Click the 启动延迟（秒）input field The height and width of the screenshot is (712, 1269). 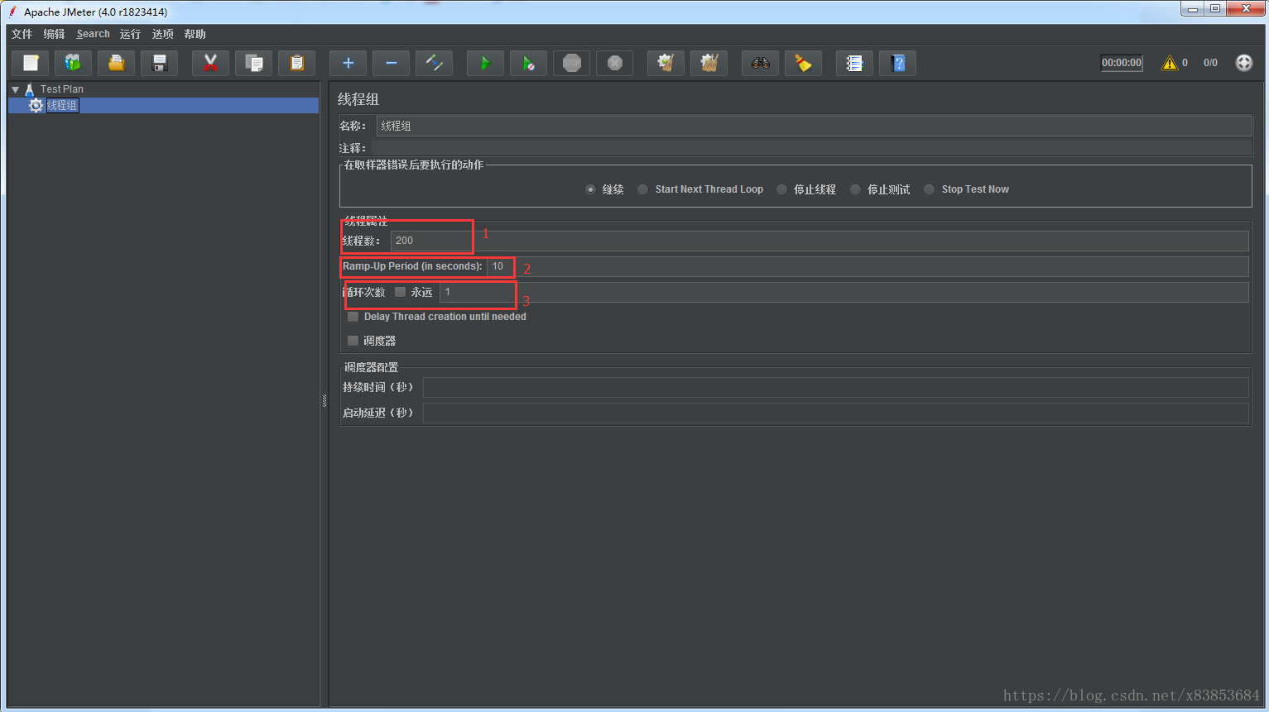click(x=836, y=413)
